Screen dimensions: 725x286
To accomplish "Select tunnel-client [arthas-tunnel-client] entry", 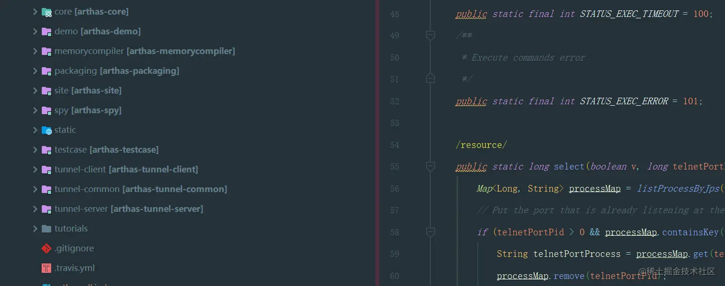I will [126, 169].
